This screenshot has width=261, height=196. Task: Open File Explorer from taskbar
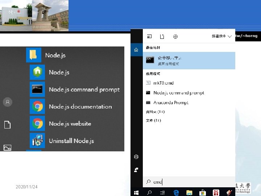coord(189,193)
